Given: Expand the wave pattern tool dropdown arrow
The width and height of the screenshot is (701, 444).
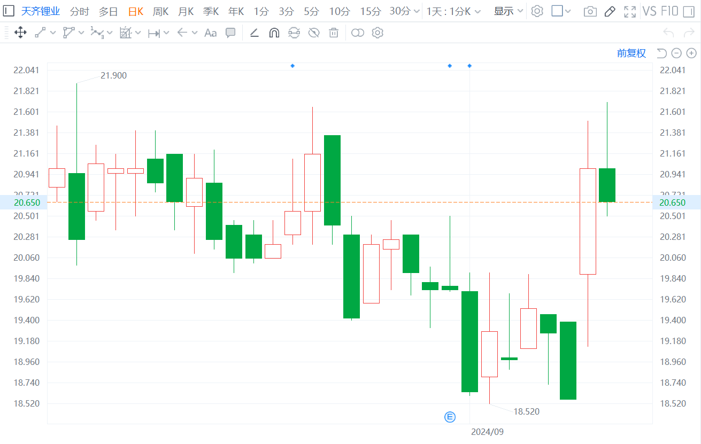Looking at the screenshot, I should [x=110, y=33].
